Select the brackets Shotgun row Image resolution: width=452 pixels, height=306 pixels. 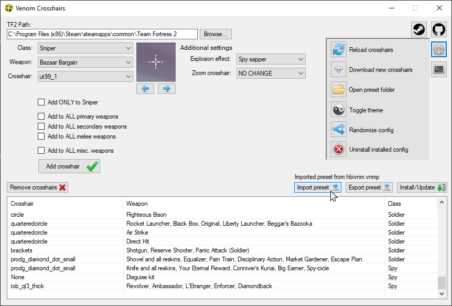[222, 250]
